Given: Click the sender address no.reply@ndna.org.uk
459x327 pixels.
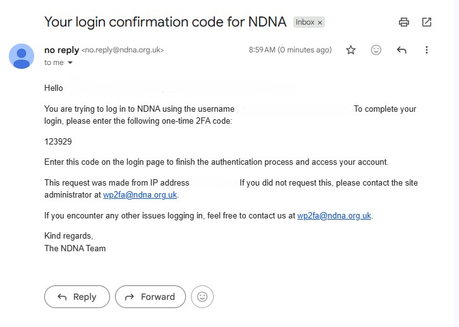Looking at the screenshot, I should pyautogui.click(x=123, y=50).
